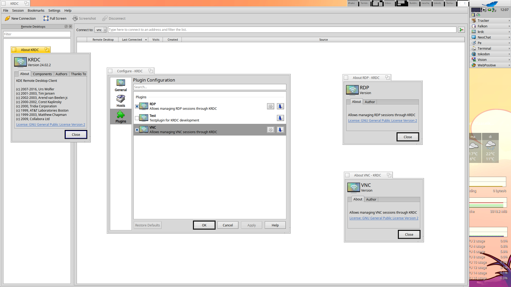Click clipboard notes icon in Deskbar tray
The image size is (511, 287).
473,15
